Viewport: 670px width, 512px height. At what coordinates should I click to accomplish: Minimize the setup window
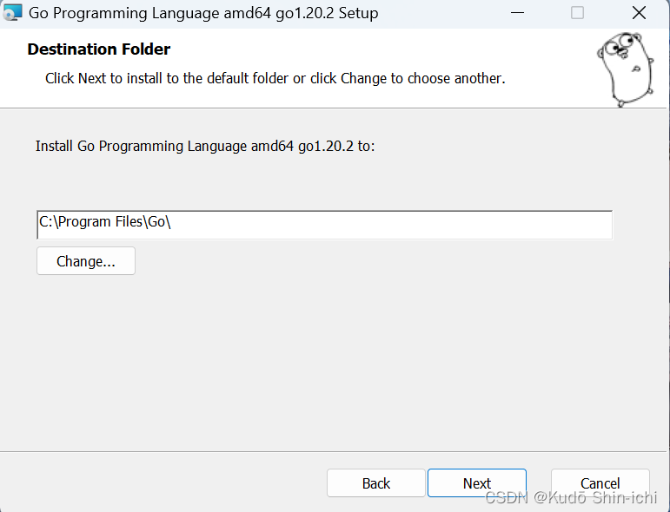[x=517, y=13]
